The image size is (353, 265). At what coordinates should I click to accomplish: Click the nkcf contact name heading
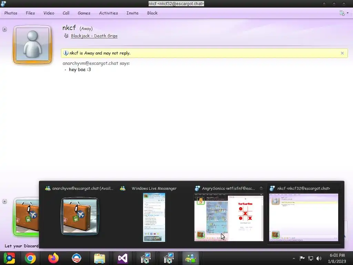click(x=69, y=28)
